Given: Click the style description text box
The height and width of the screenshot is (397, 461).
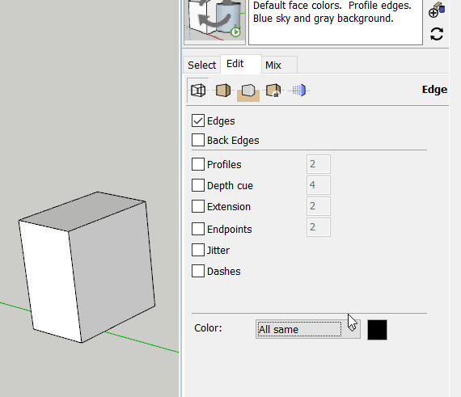Looking at the screenshot, I should click(336, 22).
